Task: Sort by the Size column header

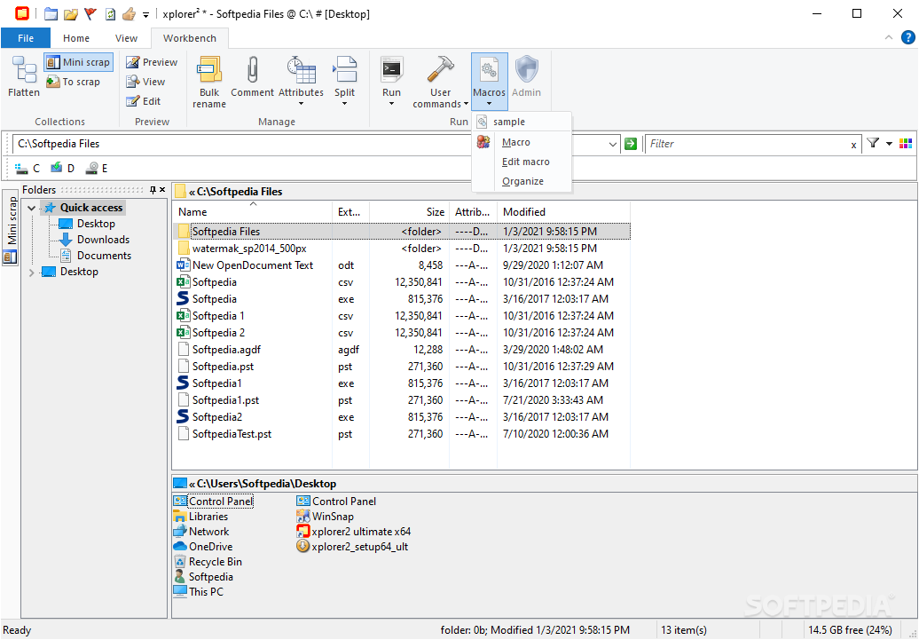Action: [x=409, y=212]
